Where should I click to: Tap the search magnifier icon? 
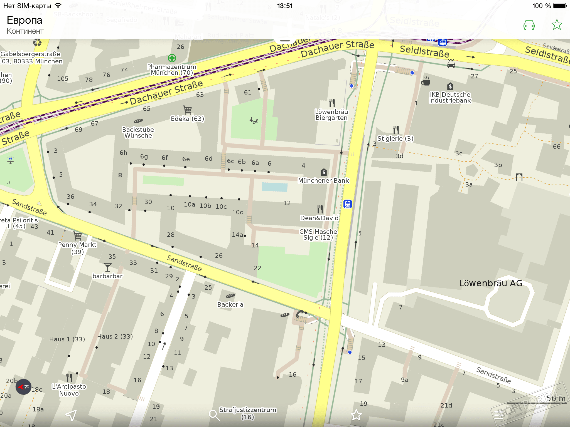pos(214,415)
